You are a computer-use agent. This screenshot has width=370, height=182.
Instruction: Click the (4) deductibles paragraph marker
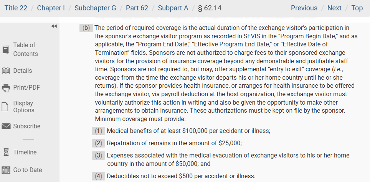99,176
